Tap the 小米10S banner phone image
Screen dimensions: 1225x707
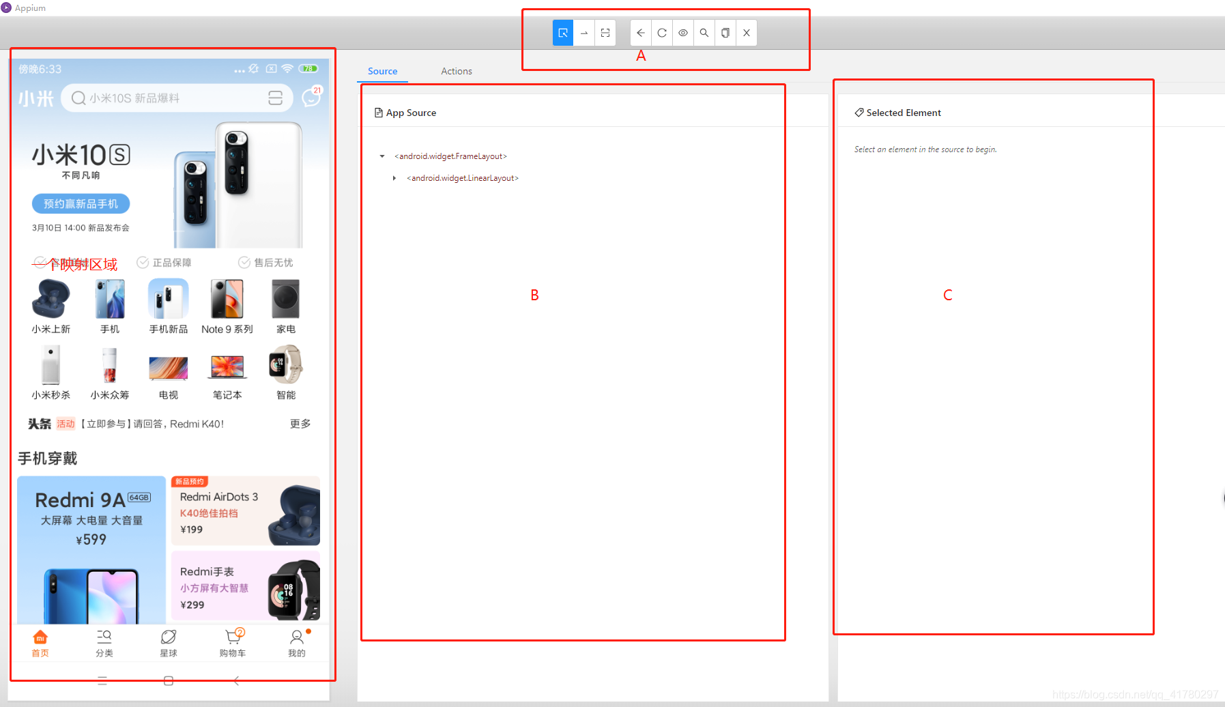coord(238,185)
